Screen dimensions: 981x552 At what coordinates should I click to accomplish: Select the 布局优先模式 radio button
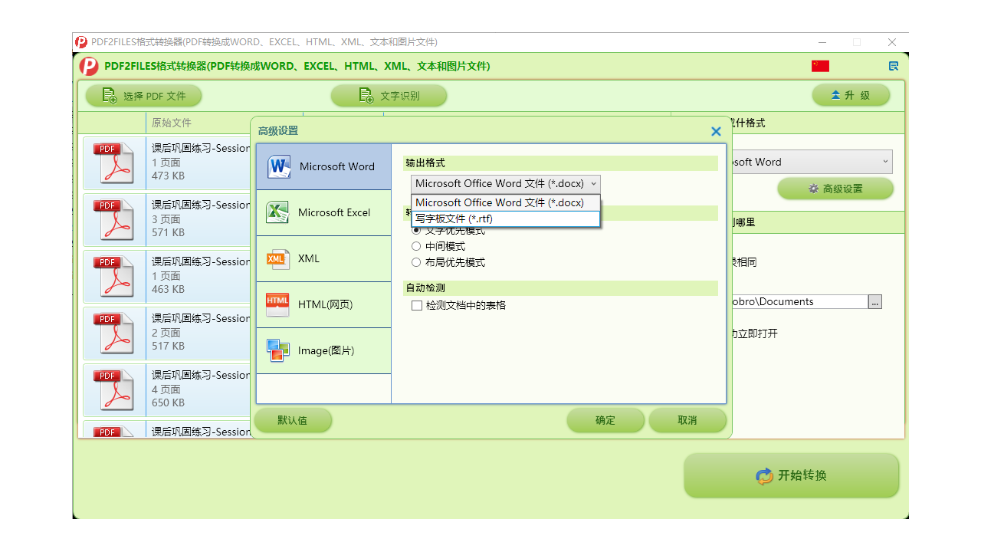click(416, 261)
